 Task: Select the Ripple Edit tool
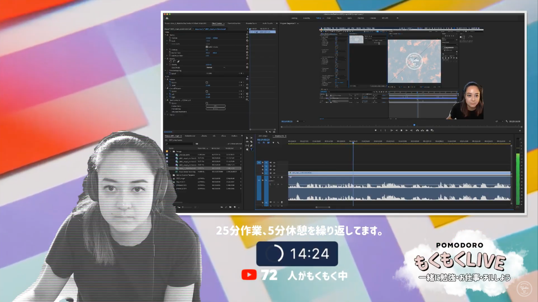[247, 142]
